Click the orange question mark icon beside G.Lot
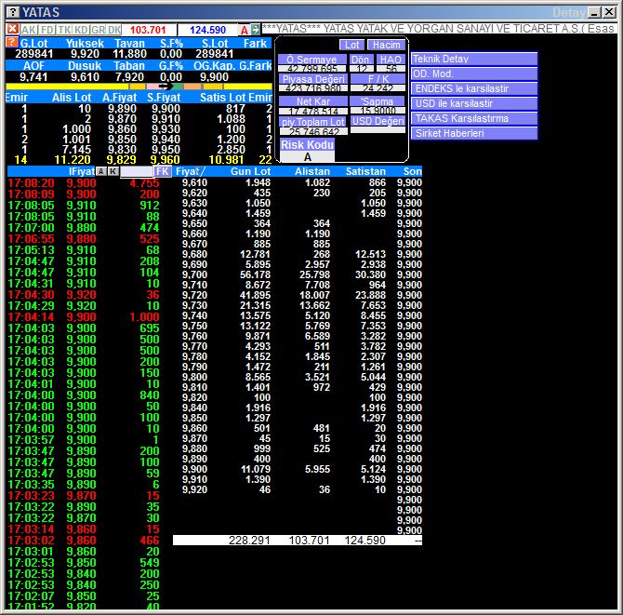This screenshot has width=623, height=615. pyautogui.click(x=12, y=42)
